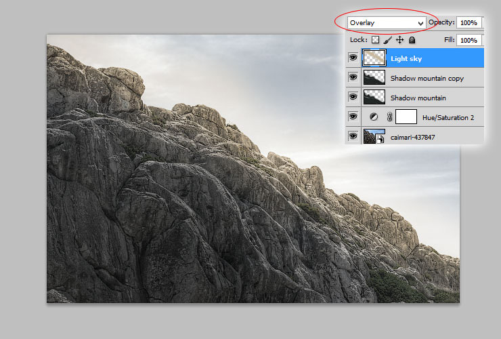This screenshot has height=339, width=501.
Task: Hide the Hue/Saturation 2 layer
Action: tap(353, 116)
